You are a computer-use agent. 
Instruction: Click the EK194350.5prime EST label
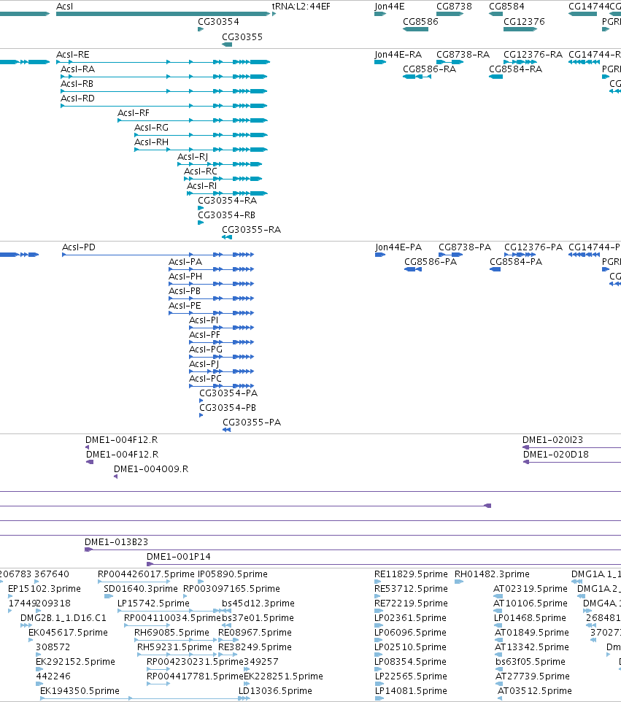click(x=80, y=691)
